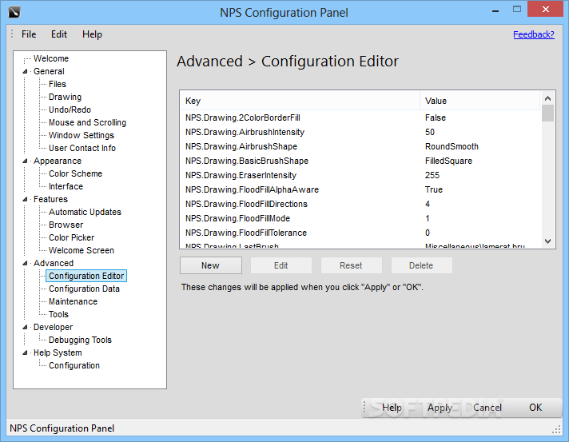Collapse the Advanced tree section
This screenshot has width=569, height=442.
[x=25, y=263]
